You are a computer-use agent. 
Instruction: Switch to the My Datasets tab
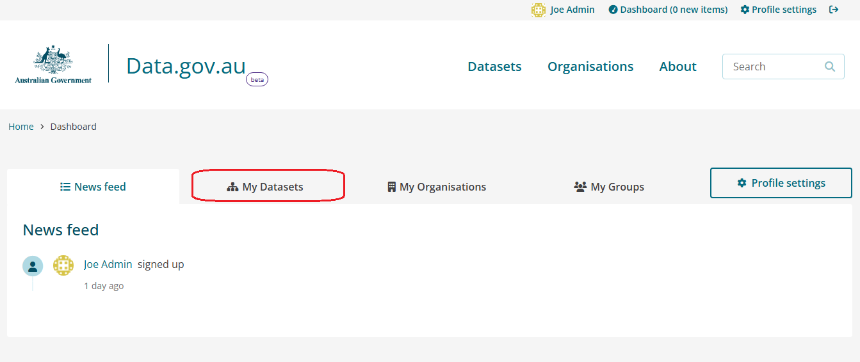(x=266, y=187)
